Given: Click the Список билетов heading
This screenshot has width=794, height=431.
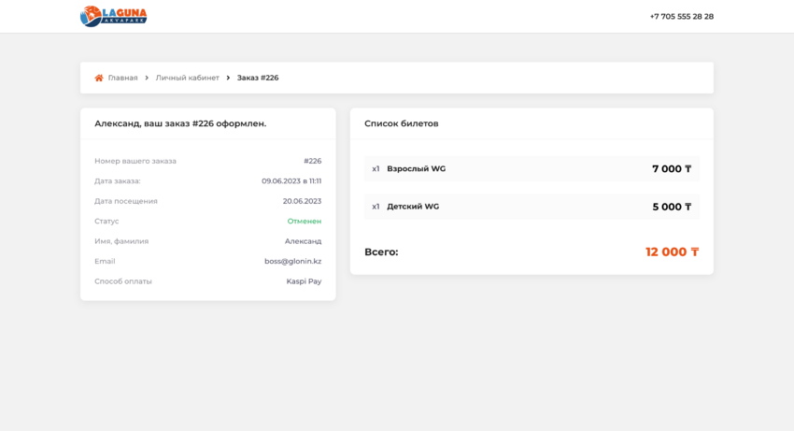Looking at the screenshot, I should (x=401, y=123).
